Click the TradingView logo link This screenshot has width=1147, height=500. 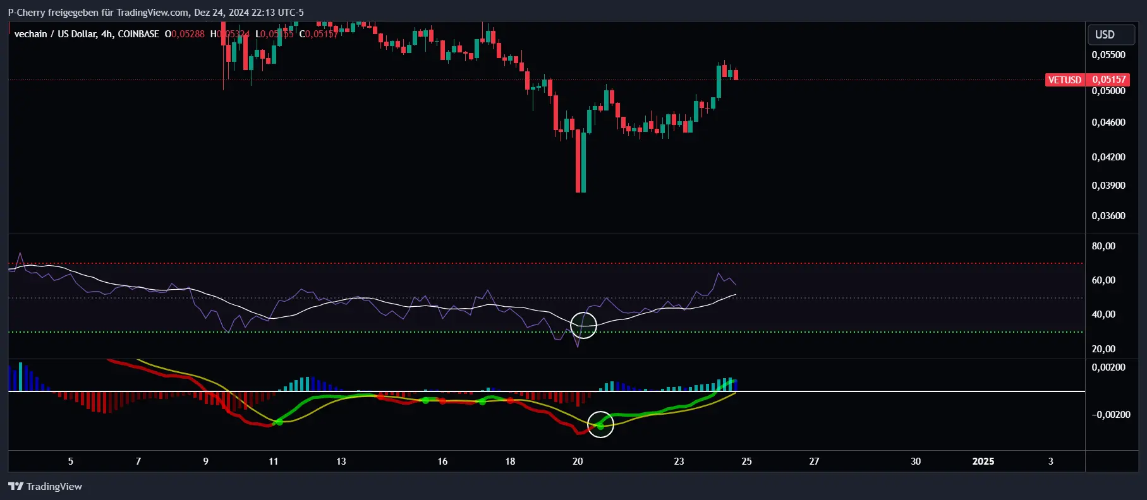(45, 486)
